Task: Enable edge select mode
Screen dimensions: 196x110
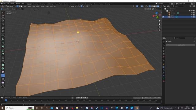Action: 19,6
